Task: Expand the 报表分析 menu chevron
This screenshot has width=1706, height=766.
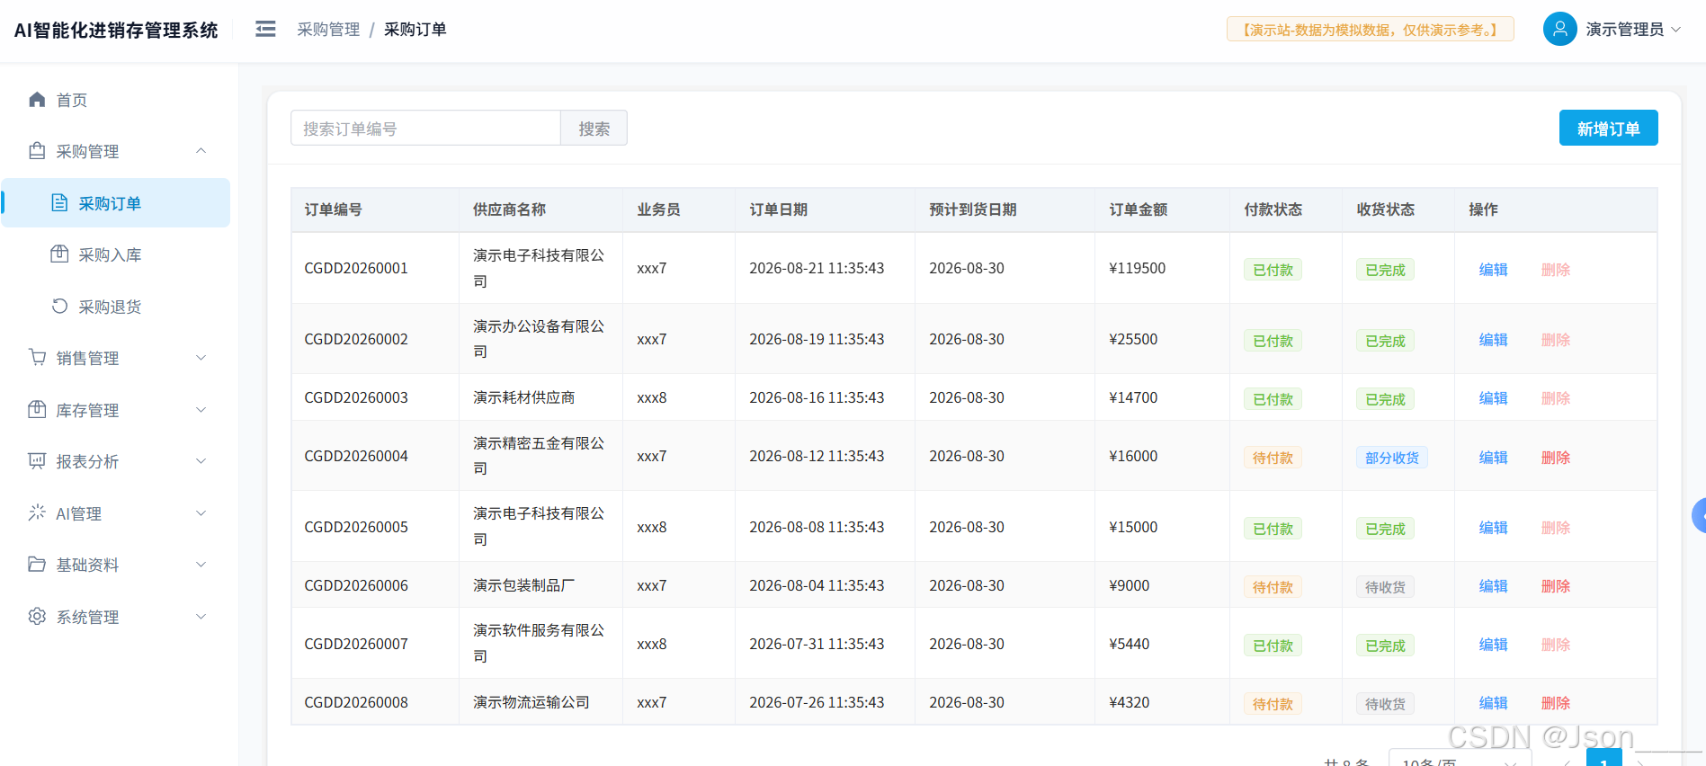Action: 201,461
